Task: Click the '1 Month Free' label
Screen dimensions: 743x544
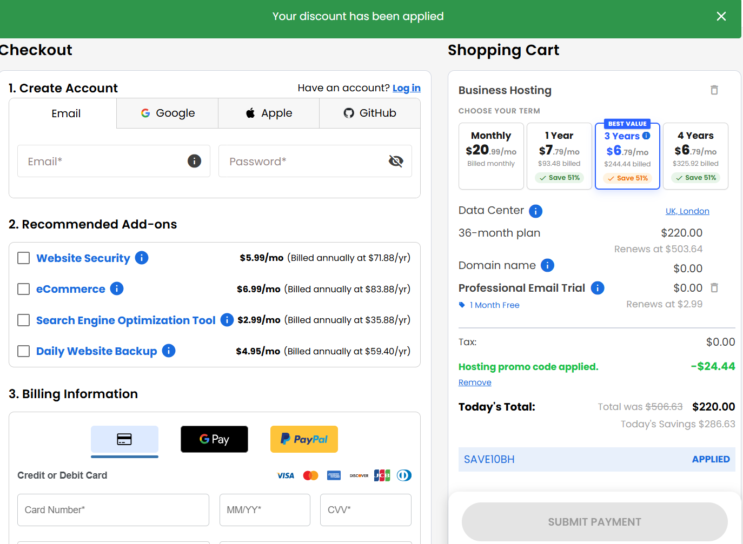Action: tap(495, 305)
